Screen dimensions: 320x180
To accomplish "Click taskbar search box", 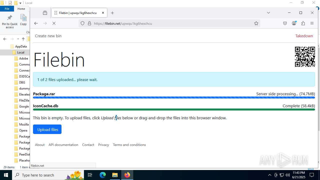I will (x=48, y=175).
